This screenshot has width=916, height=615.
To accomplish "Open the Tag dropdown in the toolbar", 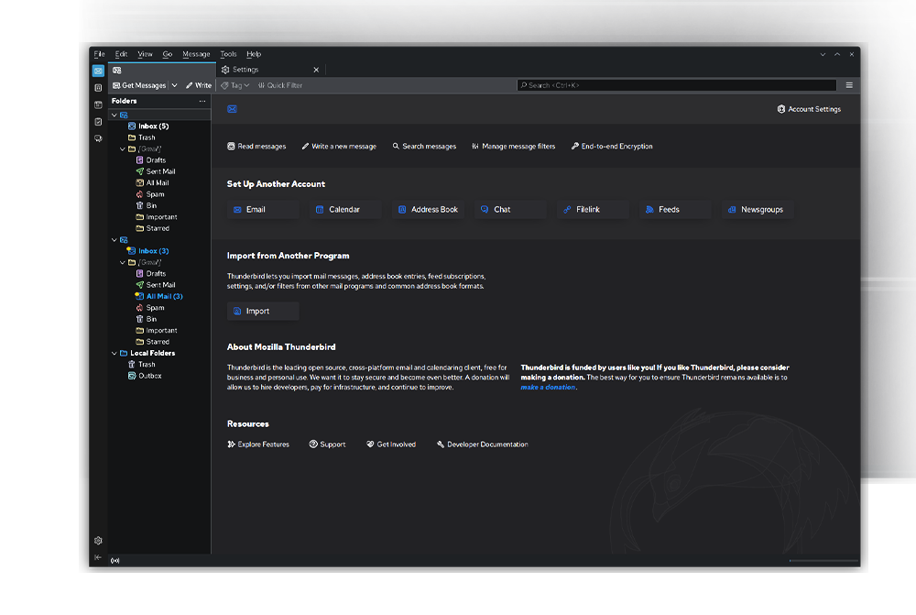I will click(x=235, y=85).
